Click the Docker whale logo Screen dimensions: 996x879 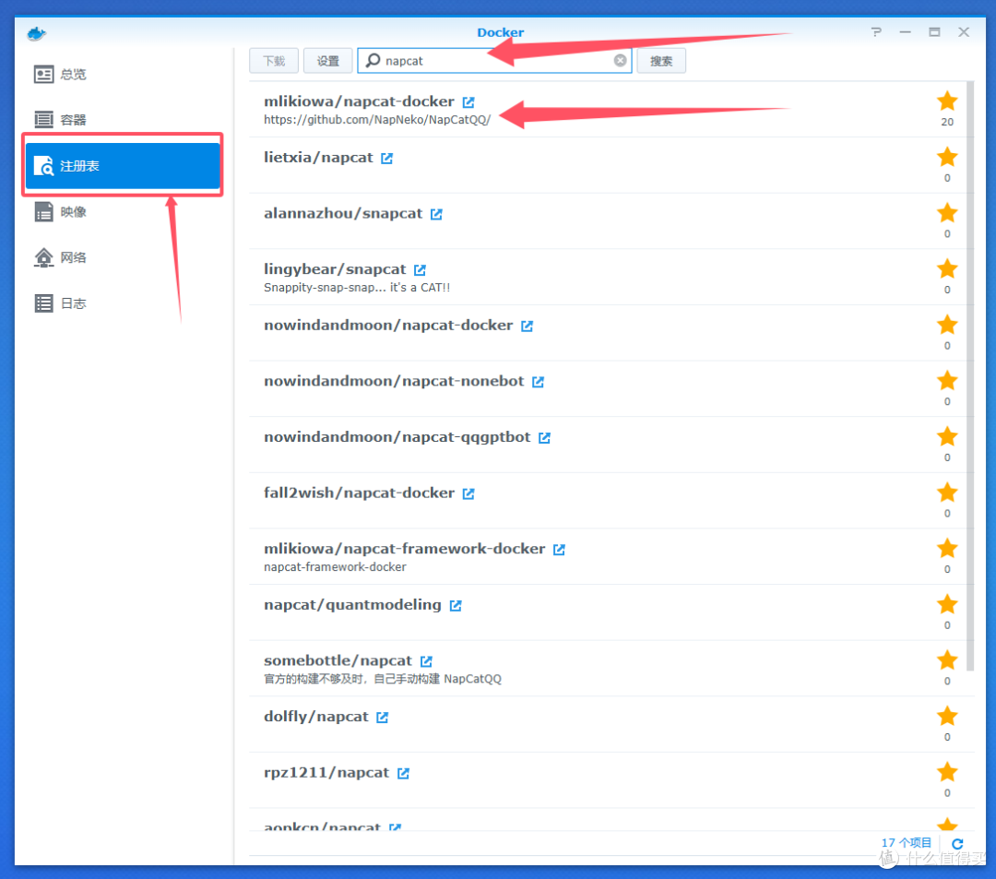tap(36, 33)
